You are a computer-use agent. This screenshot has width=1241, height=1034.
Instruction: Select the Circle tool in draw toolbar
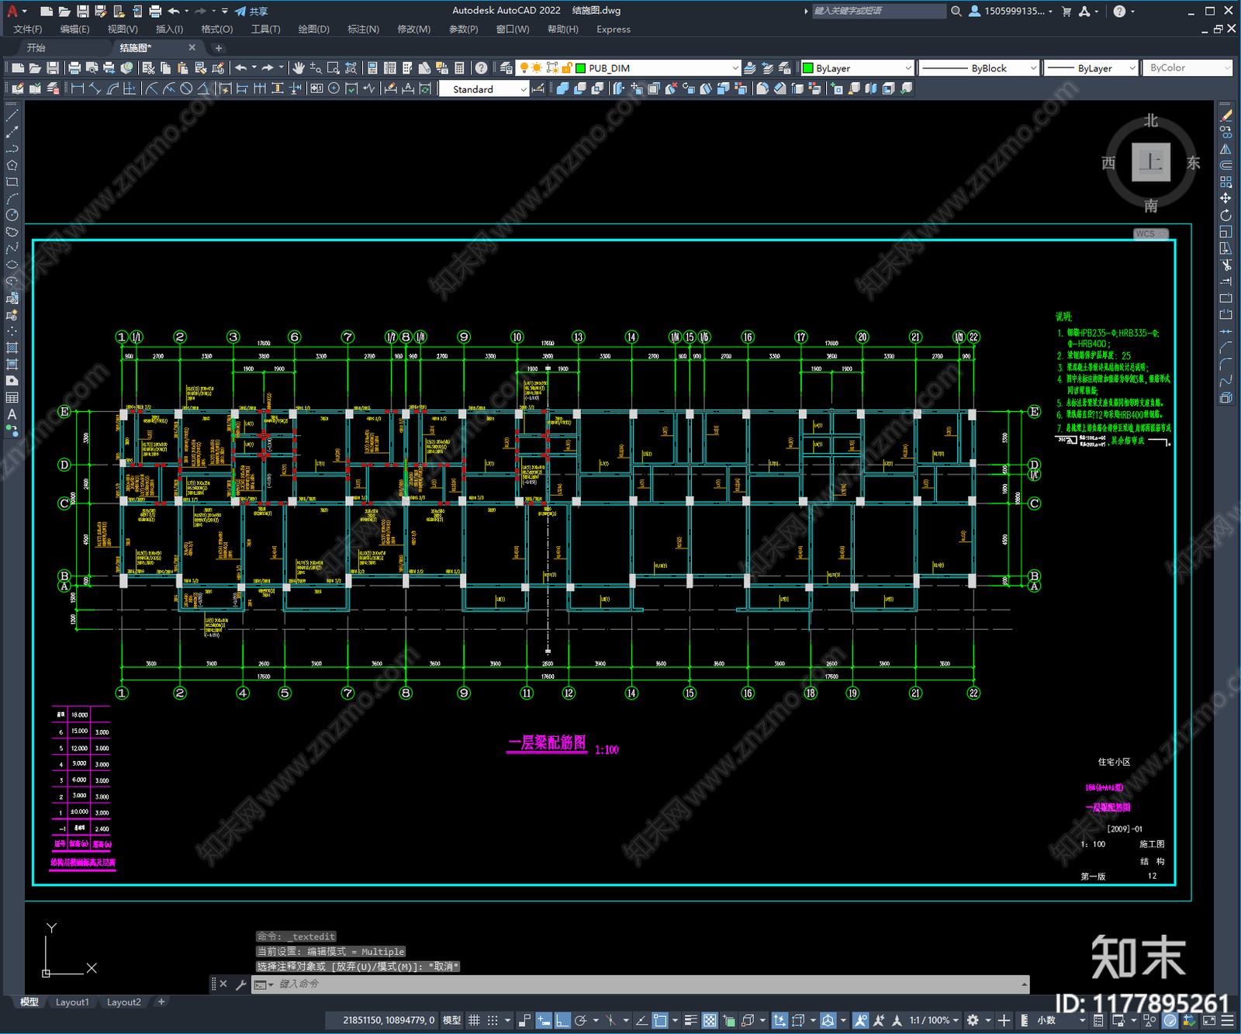12,215
